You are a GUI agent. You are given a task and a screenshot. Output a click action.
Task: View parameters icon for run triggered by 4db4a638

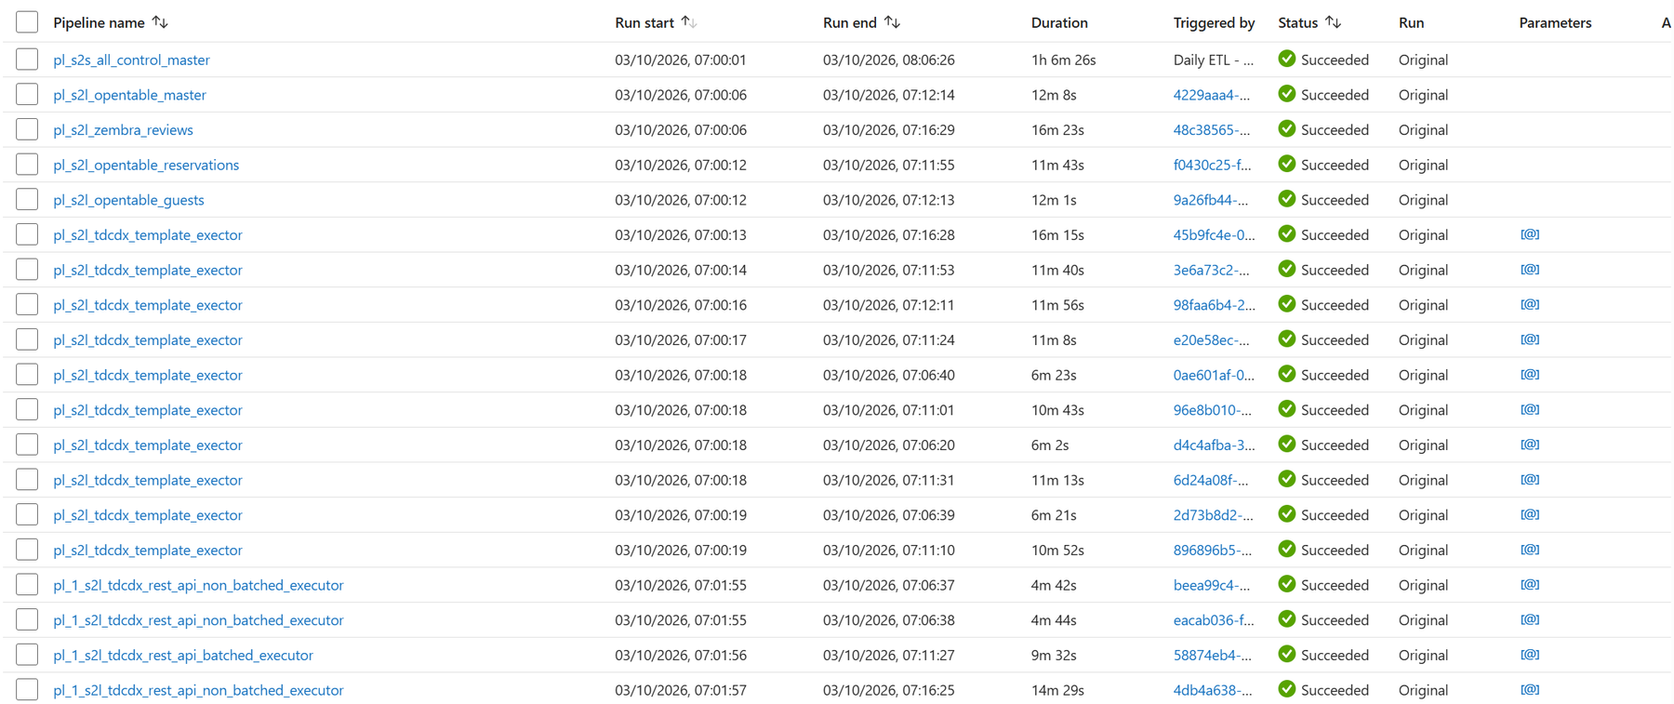point(1530,690)
